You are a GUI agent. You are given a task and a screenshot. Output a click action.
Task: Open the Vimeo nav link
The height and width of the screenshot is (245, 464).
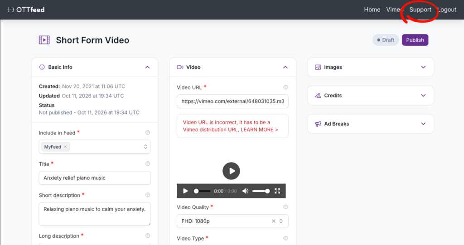coord(394,10)
